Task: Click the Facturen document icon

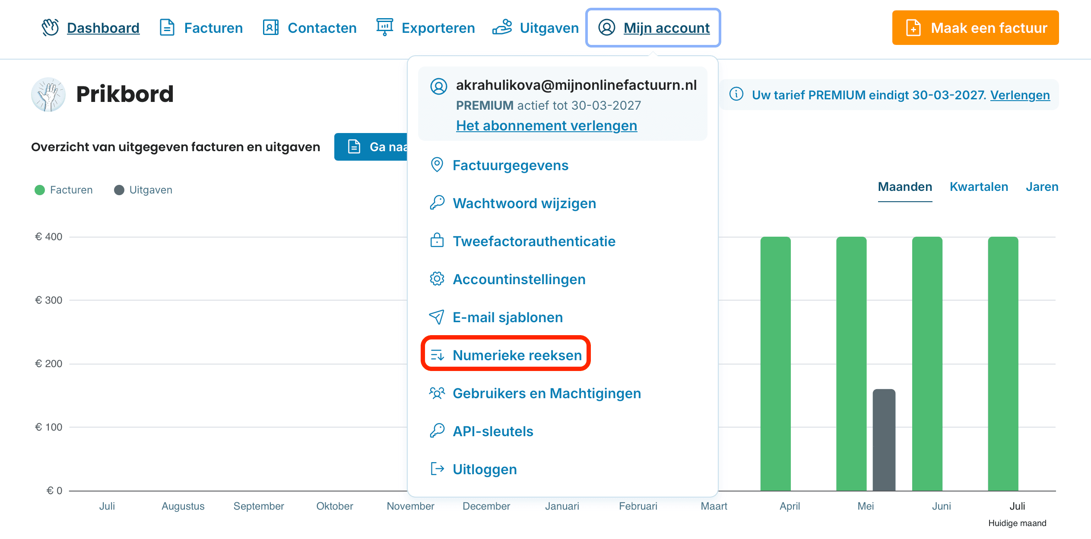Action: (x=167, y=28)
